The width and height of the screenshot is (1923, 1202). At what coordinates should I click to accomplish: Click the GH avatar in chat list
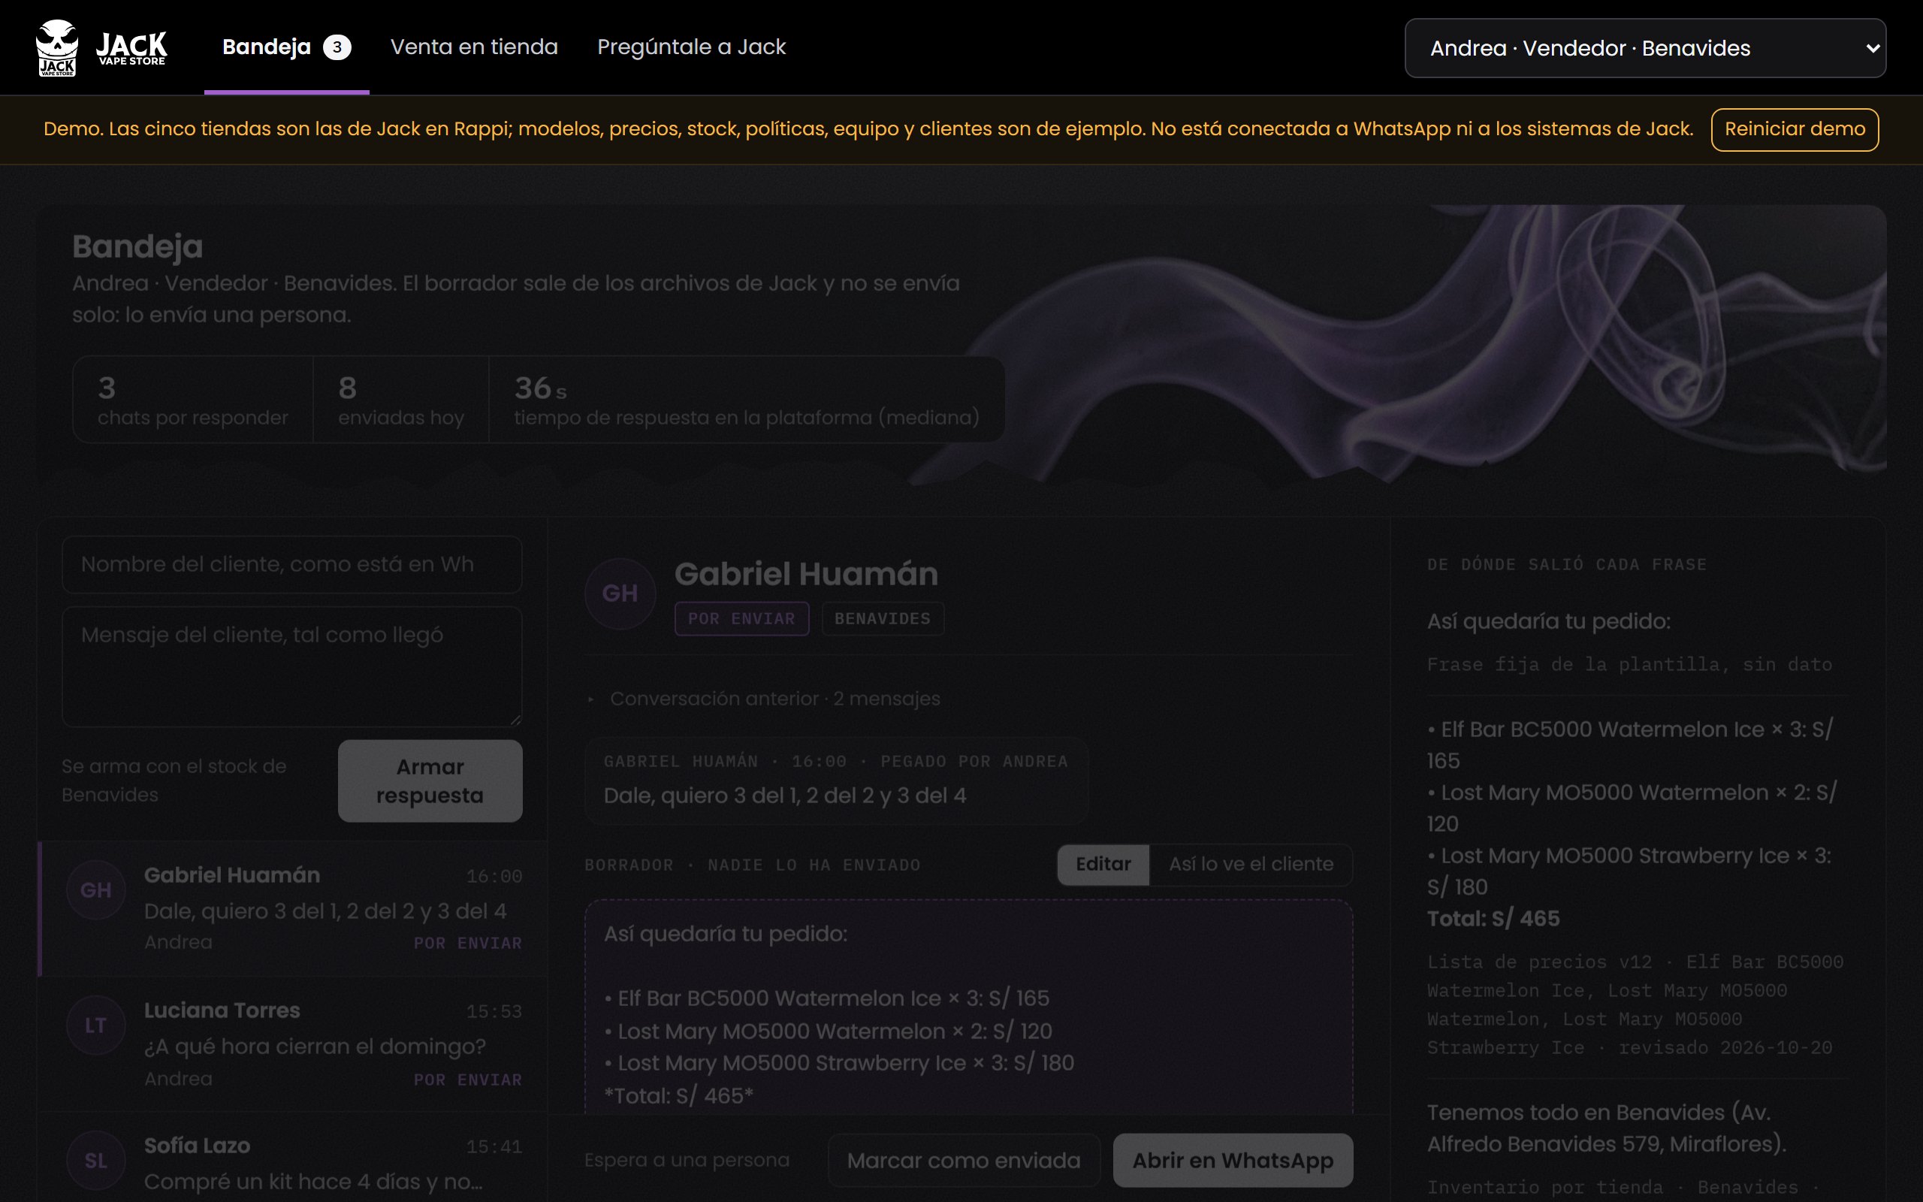[x=95, y=889]
